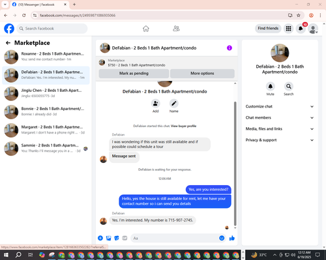Search within the conversation
Screen dimensions: 326x260
289,87
